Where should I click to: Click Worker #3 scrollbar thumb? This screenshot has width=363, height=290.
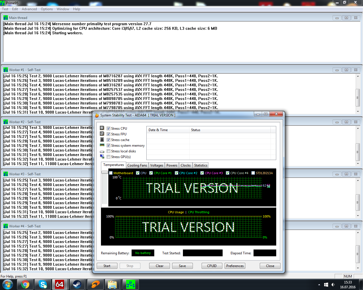358,202
